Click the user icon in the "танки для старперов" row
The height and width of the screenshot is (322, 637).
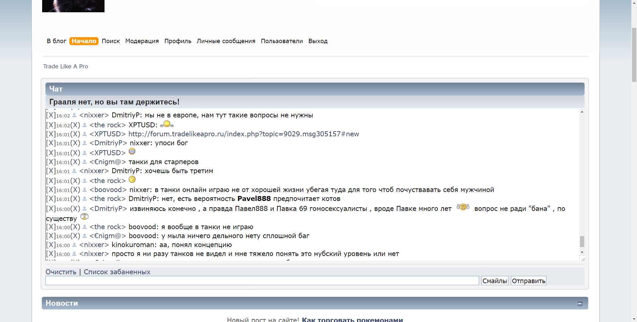point(85,162)
